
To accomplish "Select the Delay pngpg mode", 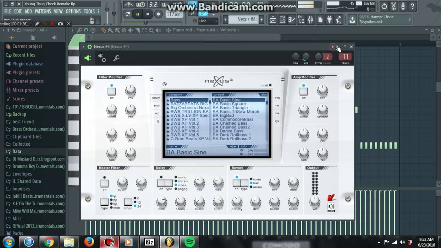I will click(181, 189).
